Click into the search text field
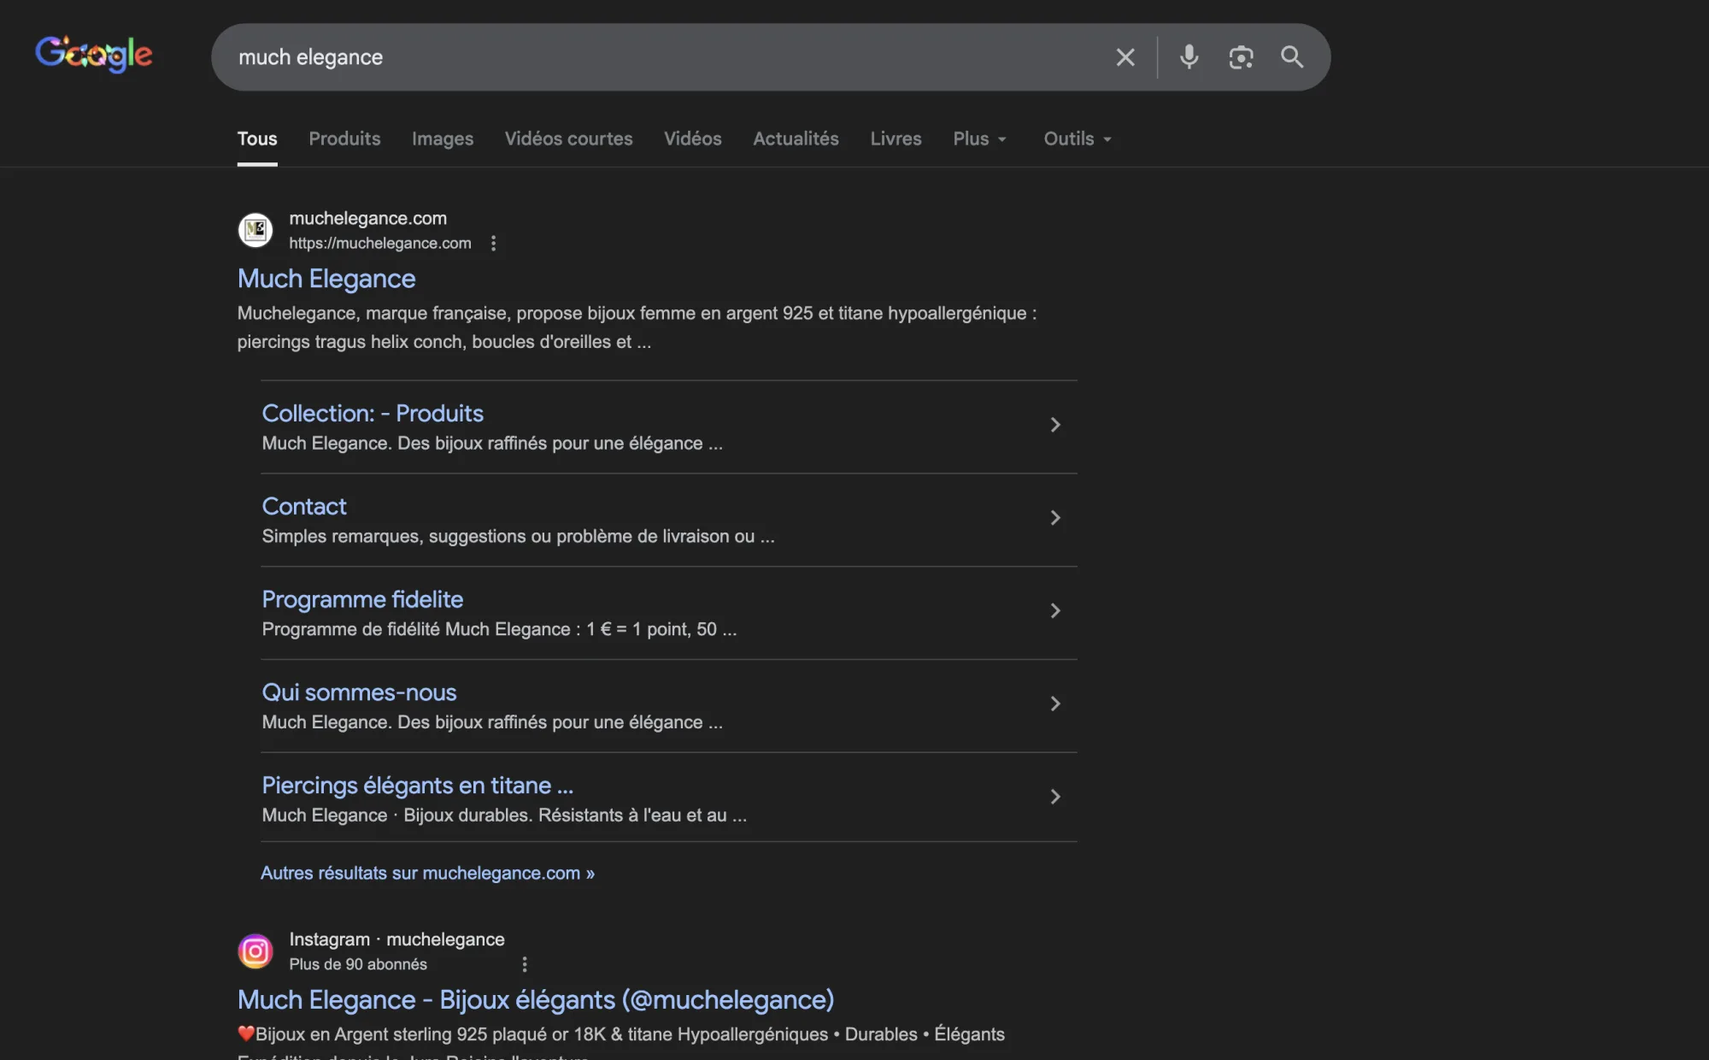 tap(667, 57)
